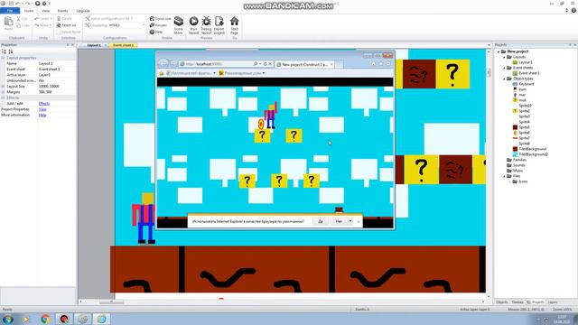Click the refresh icon in Internet Explorer address bar

click(265, 64)
